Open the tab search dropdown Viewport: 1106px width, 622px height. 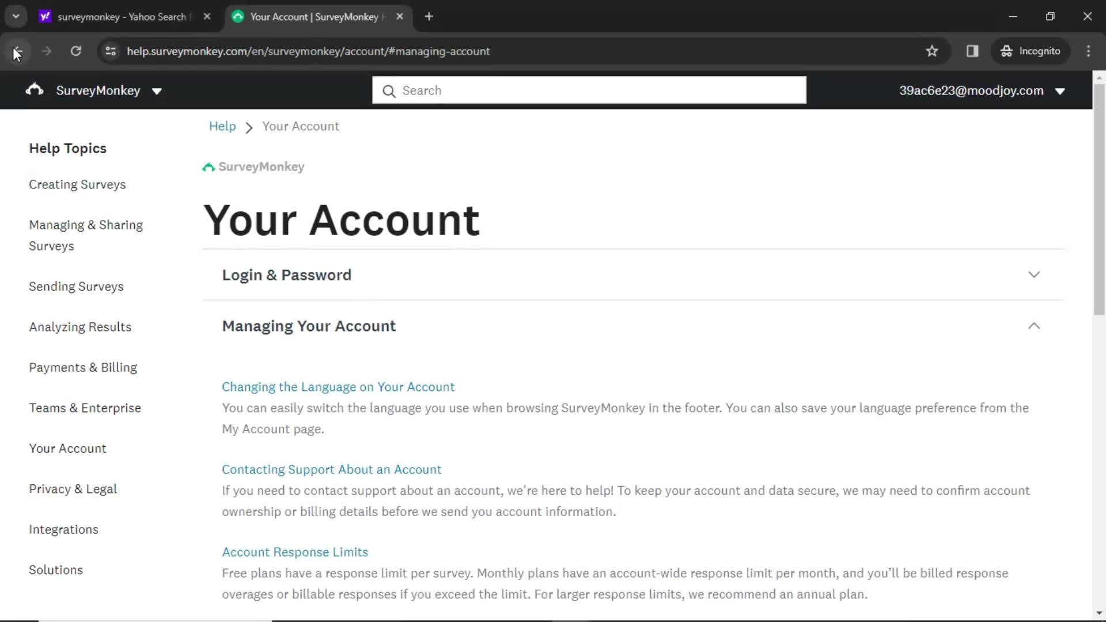(x=16, y=17)
